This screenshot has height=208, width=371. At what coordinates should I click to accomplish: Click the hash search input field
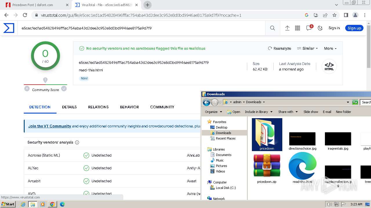141,28
